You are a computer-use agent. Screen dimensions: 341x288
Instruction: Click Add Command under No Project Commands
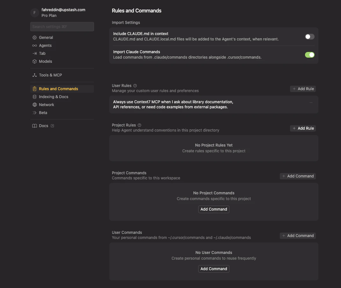point(214,209)
